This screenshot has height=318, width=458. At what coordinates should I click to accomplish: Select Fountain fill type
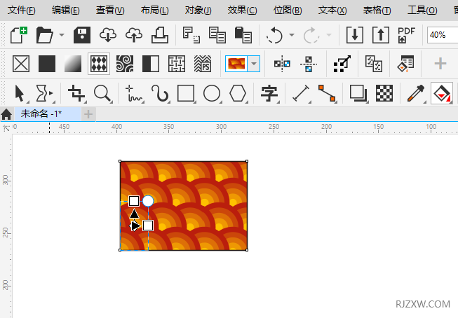[x=73, y=64]
